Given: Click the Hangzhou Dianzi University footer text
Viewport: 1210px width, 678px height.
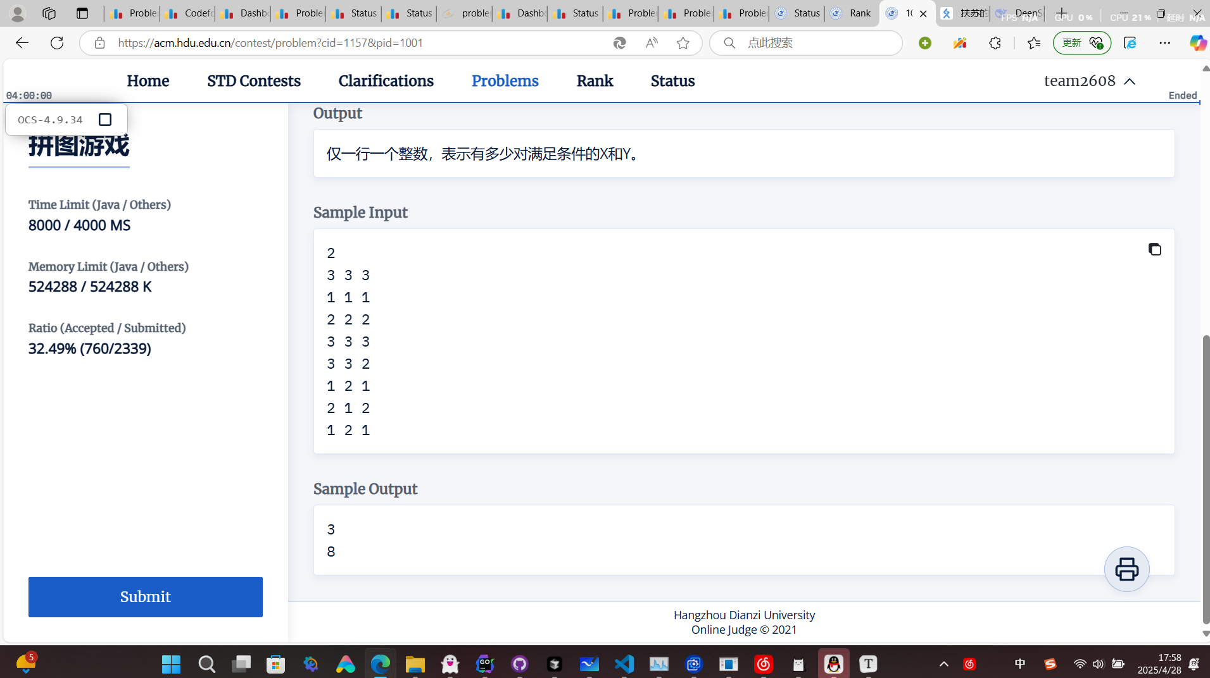Looking at the screenshot, I should click(744, 615).
